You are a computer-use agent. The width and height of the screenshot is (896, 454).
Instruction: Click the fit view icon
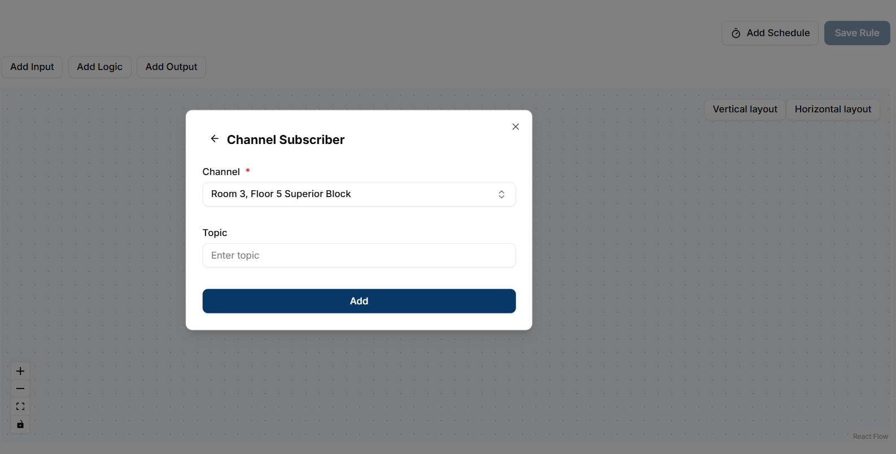tap(20, 407)
